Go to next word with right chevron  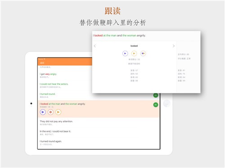click(x=174, y=46)
